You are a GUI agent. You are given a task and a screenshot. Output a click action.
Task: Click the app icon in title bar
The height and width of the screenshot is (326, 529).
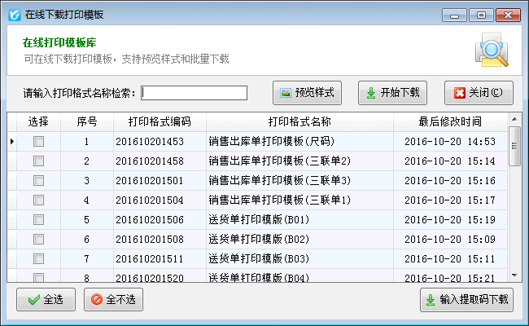point(13,15)
